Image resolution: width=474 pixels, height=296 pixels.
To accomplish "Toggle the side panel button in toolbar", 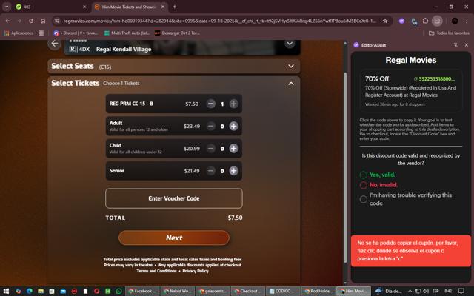I will [x=437, y=21].
